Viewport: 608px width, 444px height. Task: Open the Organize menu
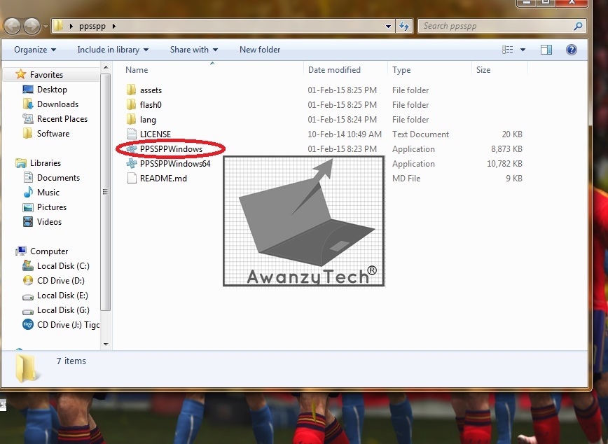(35, 50)
